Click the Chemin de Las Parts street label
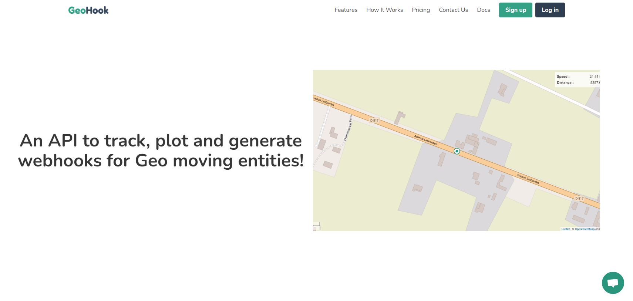This screenshot has height=301, width=633. (348, 128)
